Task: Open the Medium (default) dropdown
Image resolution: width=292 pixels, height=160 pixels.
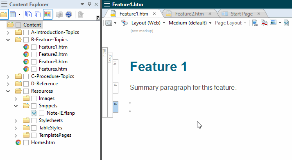Action: click(x=190, y=23)
